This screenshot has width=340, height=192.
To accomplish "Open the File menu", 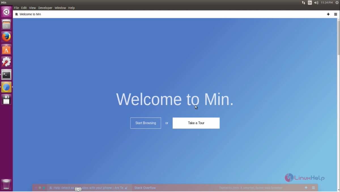I will (16, 8).
